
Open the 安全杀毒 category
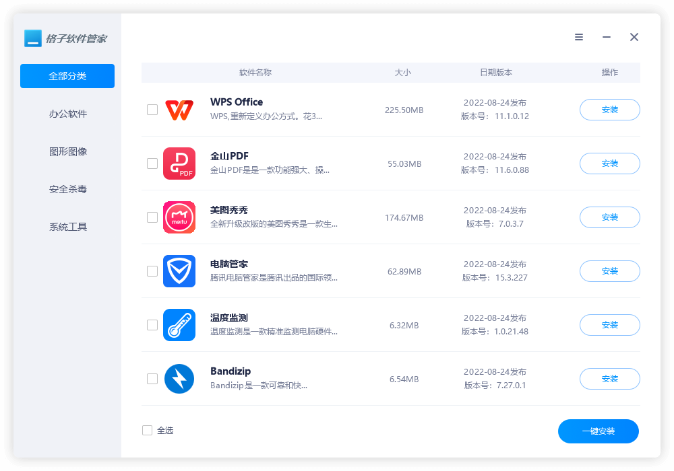pos(67,189)
